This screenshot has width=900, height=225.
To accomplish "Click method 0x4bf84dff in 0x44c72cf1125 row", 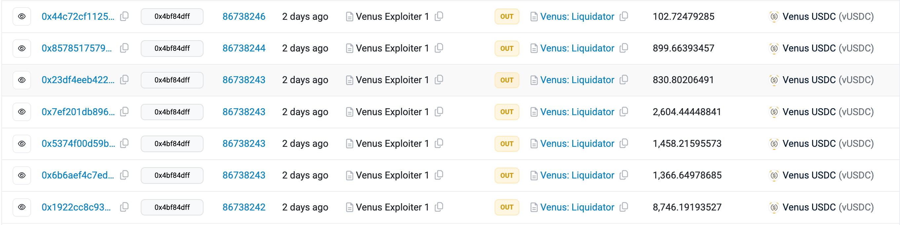I will pyautogui.click(x=172, y=16).
